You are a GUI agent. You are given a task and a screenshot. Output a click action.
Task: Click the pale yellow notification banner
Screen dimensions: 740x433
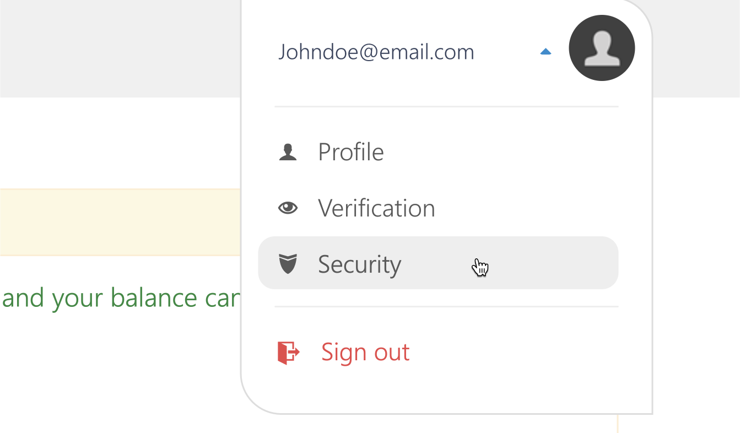coord(120,223)
